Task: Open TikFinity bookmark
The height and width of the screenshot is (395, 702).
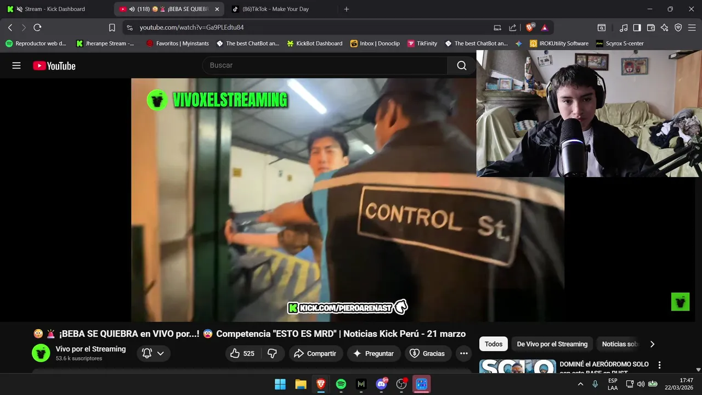Action: (x=422, y=43)
